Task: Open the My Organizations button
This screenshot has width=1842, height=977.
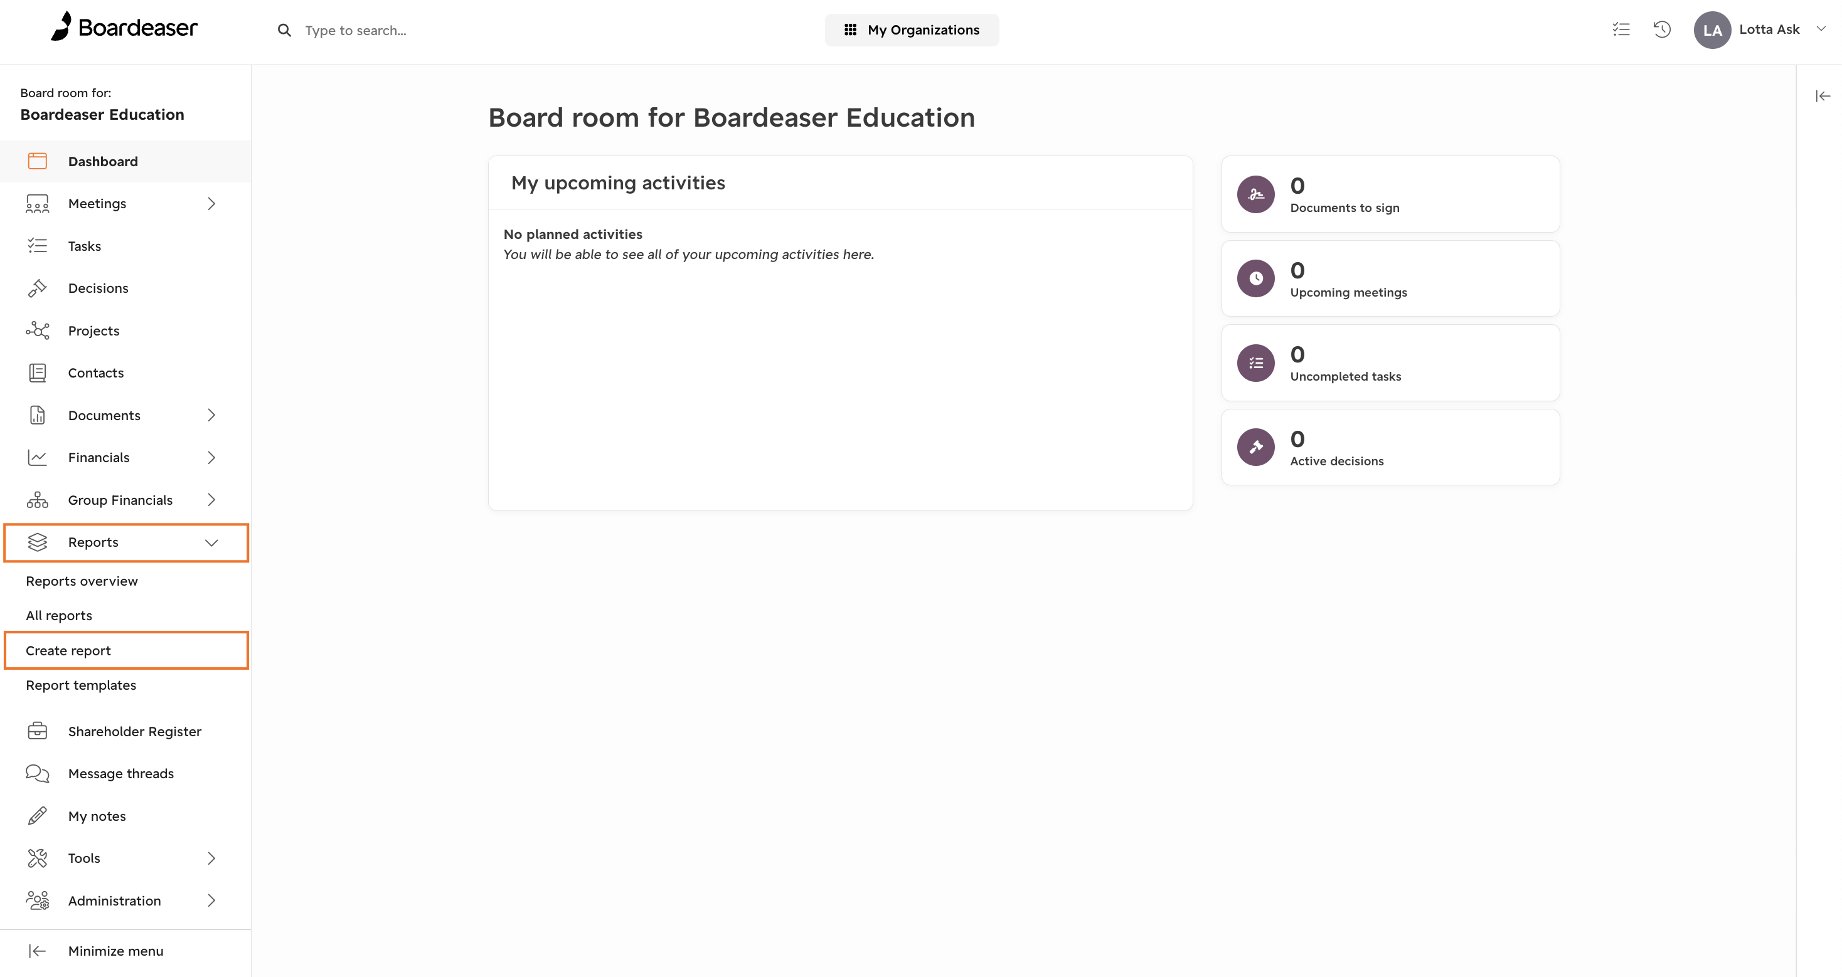Action: pyautogui.click(x=912, y=30)
